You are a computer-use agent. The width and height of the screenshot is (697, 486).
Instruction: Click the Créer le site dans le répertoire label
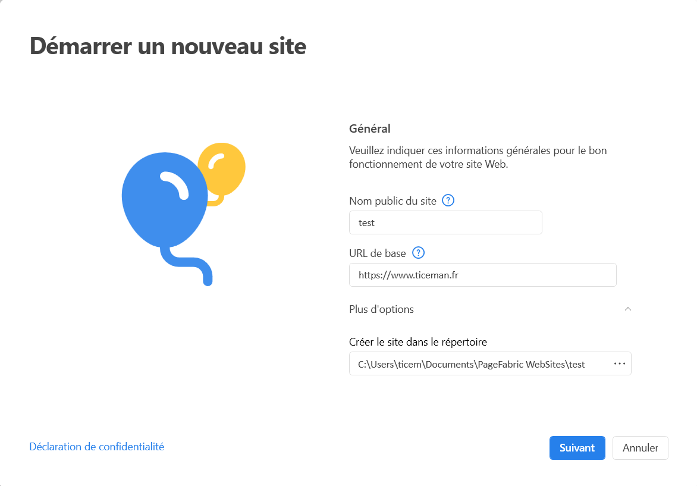click(x=418, y=342)
